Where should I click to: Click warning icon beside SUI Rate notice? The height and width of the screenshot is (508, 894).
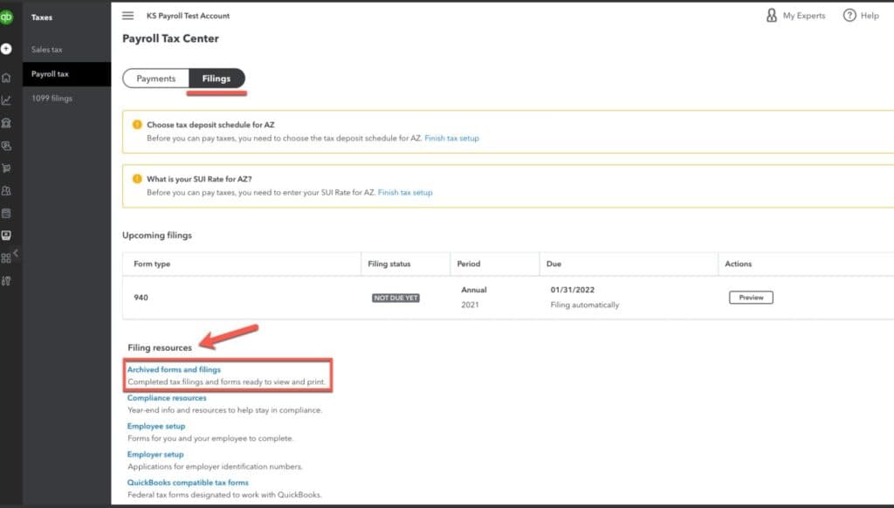(x=137, y=178)
